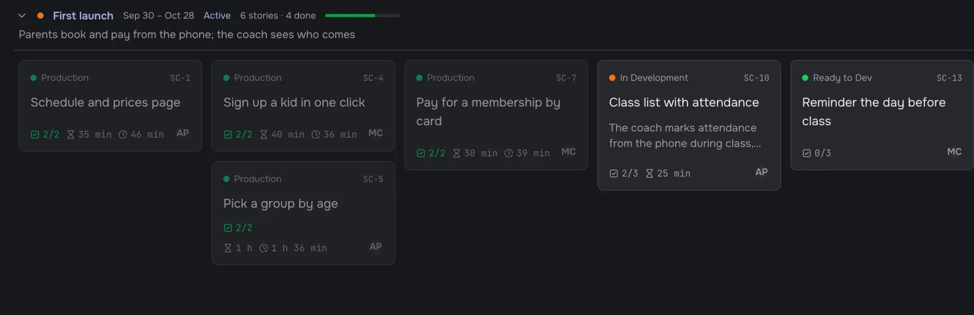Click clock time-spent icon on Schedule and prices page
The width and height of the screenshot is (974, 315).
coord(123,134)
